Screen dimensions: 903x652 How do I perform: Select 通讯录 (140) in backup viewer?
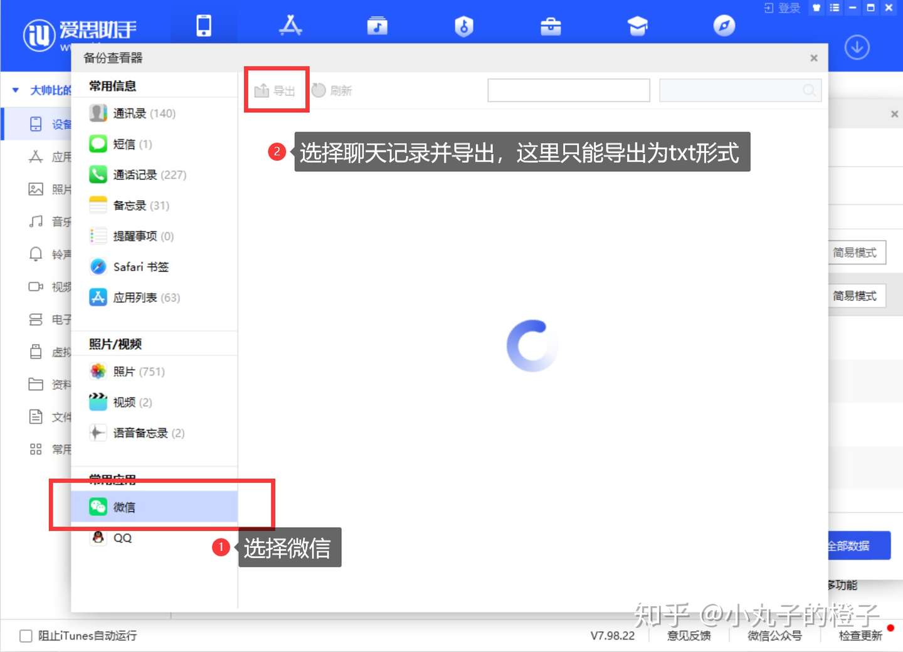click(x=154, y=113)
